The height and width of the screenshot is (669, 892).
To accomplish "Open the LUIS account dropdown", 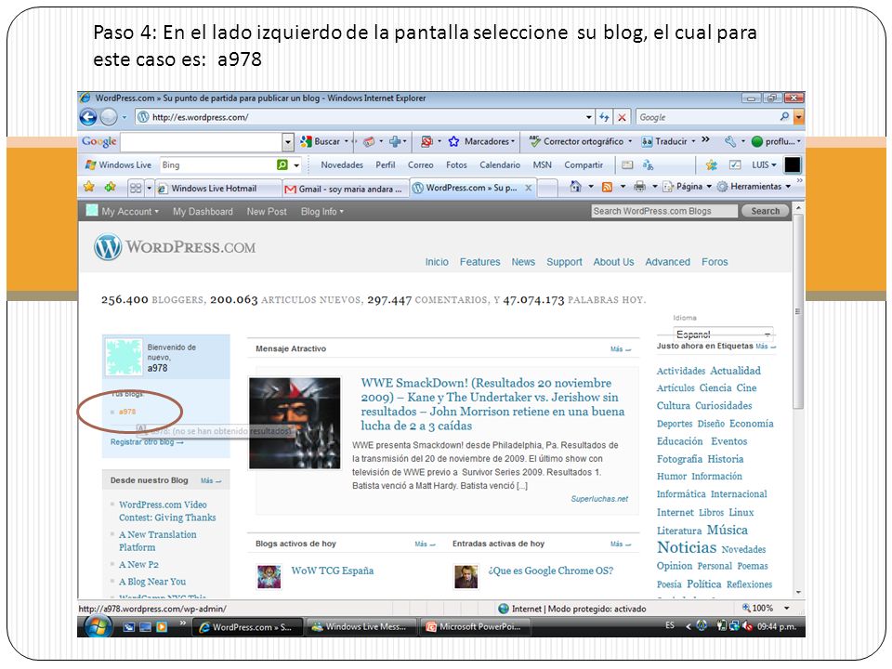I will (x=764, y=165).
